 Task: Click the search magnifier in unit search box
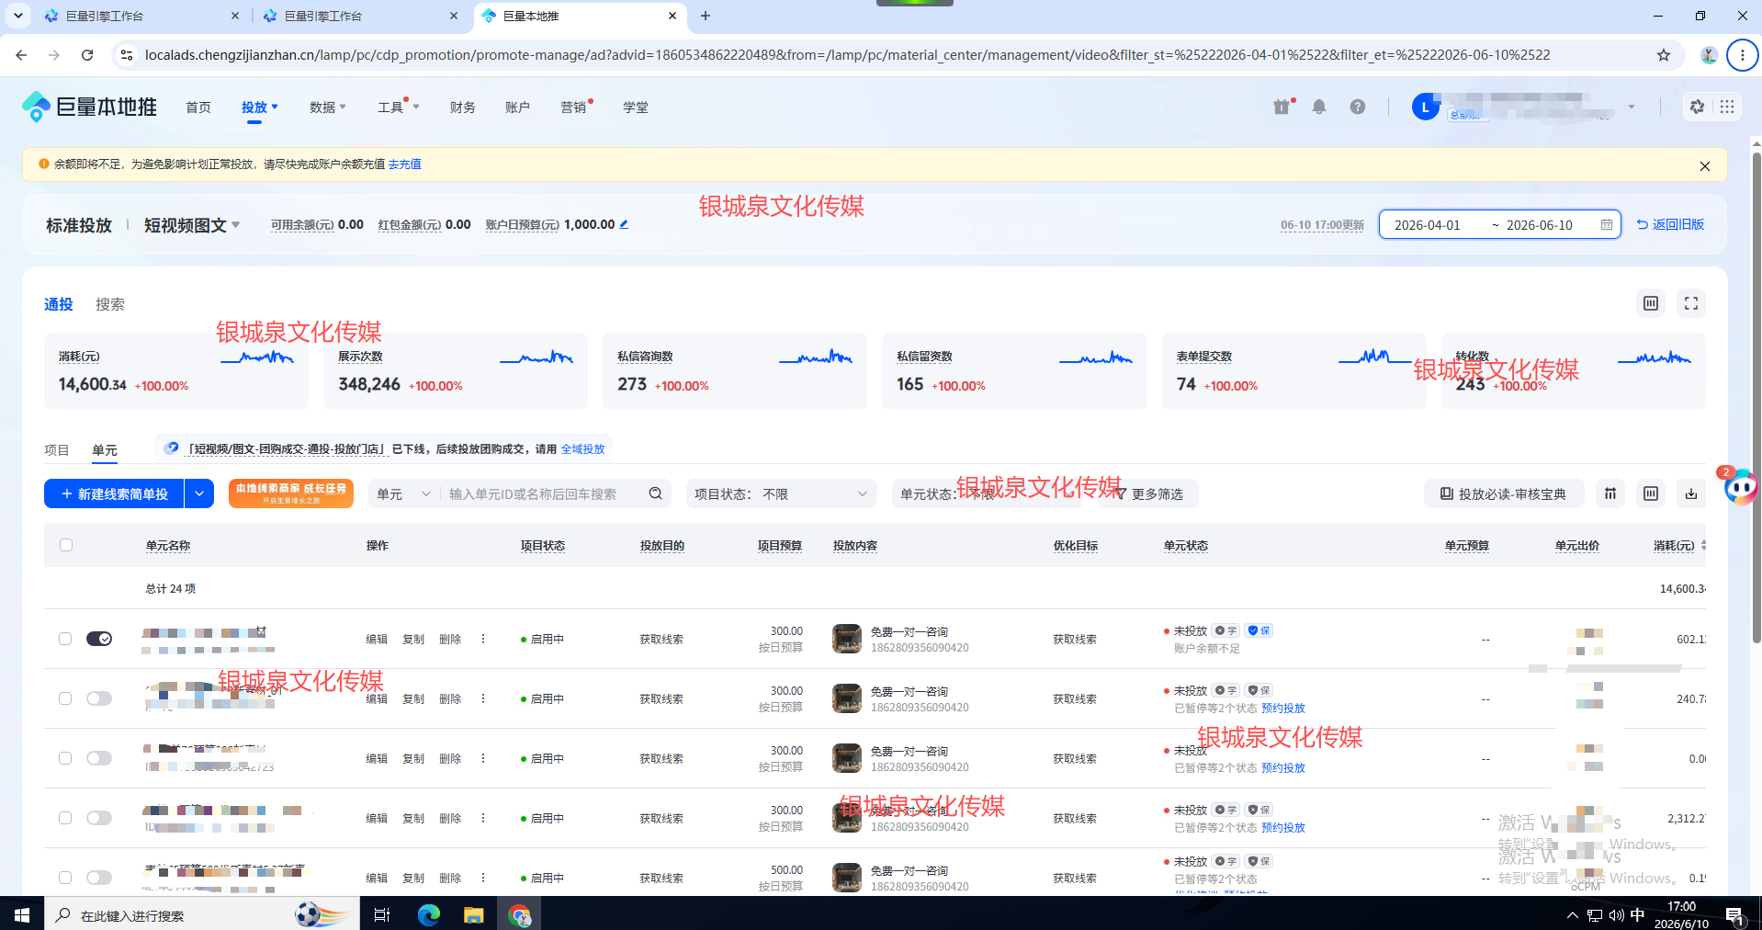pyautogui.click(x=655, y=493)
